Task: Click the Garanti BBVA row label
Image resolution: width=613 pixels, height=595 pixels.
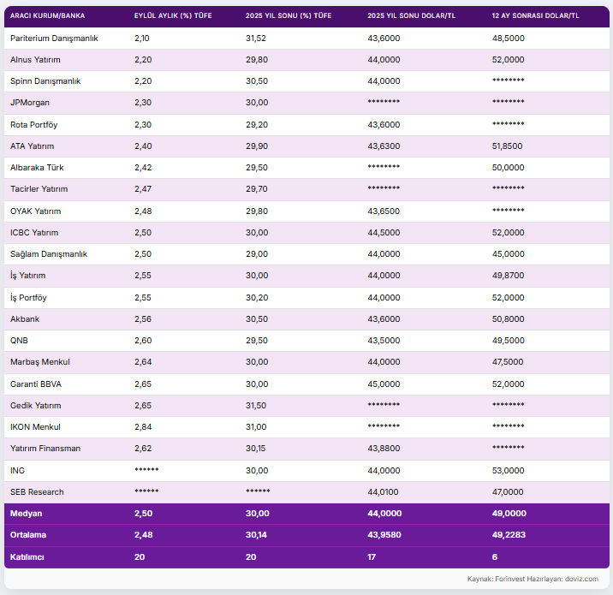Action: tap(36, 384)
